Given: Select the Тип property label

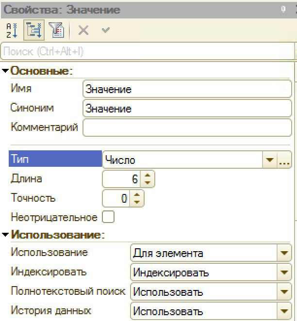Looking at the screenshot, I should [55, 159].
